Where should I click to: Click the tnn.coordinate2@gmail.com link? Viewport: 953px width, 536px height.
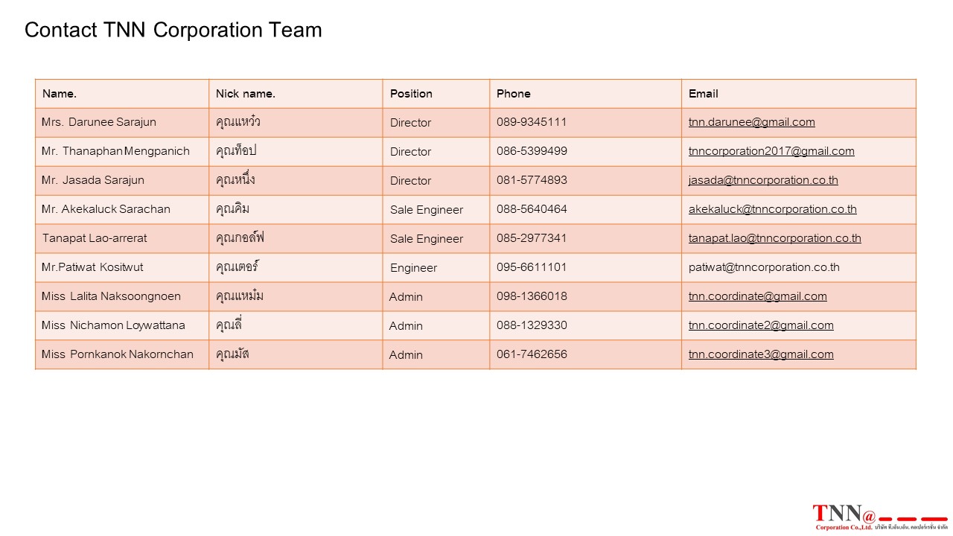click(x=761, y=325)
